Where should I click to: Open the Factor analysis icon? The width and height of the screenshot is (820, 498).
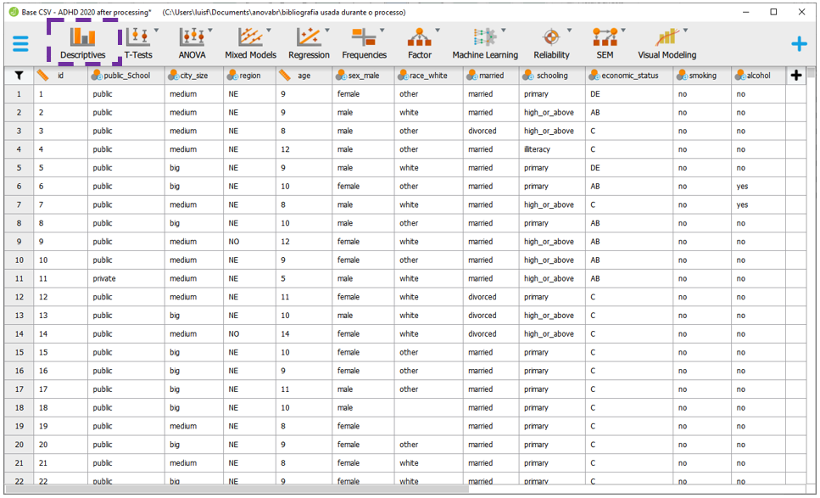click(x=419, y=42)
